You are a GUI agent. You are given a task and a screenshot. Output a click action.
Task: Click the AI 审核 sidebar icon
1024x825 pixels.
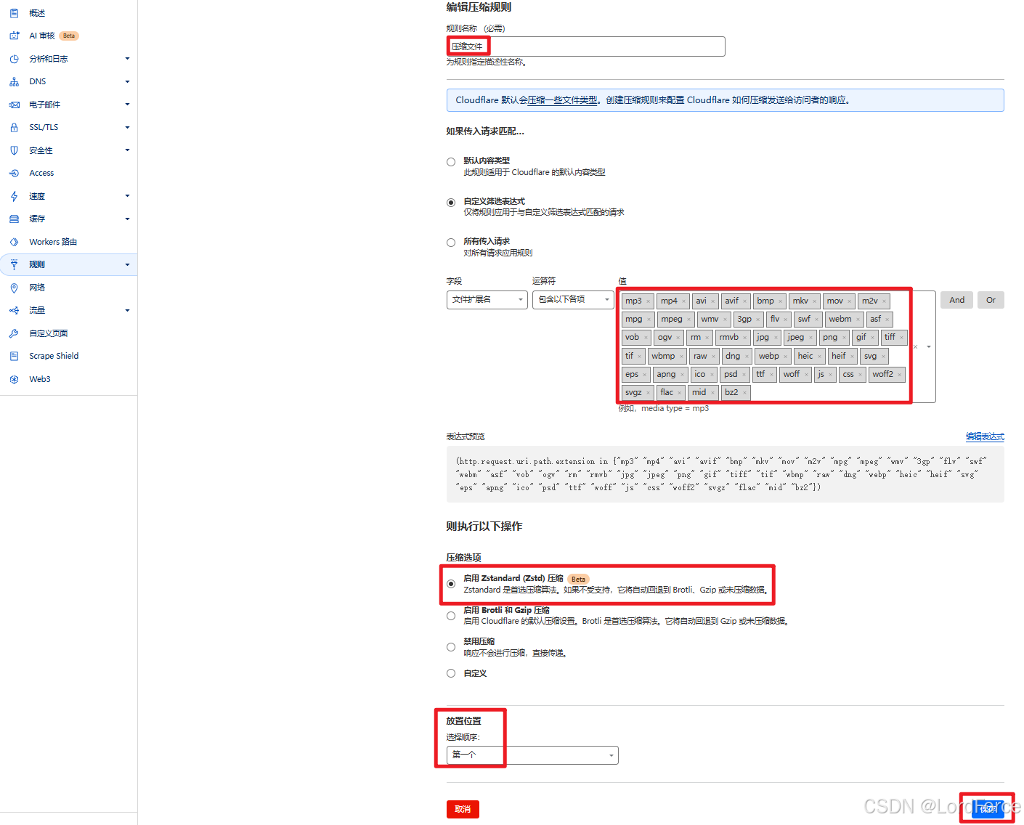(14, 36)
